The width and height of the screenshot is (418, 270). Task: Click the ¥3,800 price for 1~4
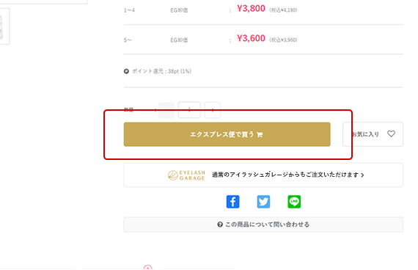(251, 9)
